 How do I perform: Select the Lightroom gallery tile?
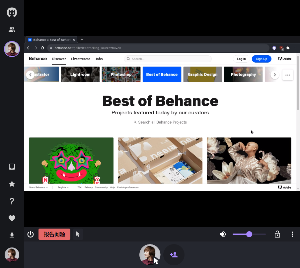(x=80, y=74)
